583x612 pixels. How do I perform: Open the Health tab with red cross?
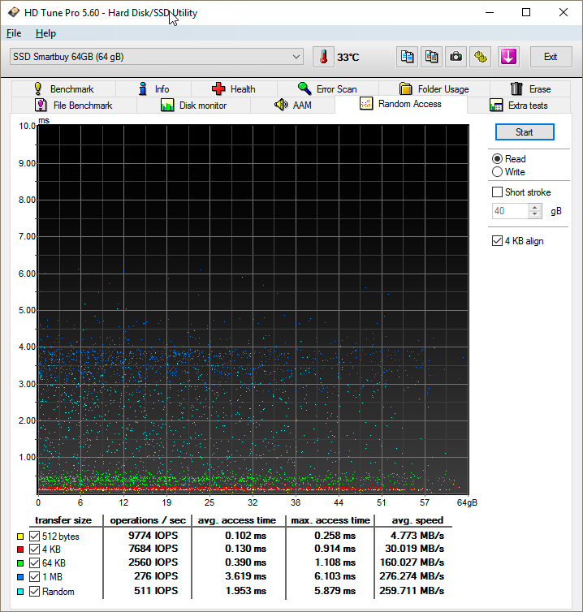pyautogui.click(x=233, y=89)
